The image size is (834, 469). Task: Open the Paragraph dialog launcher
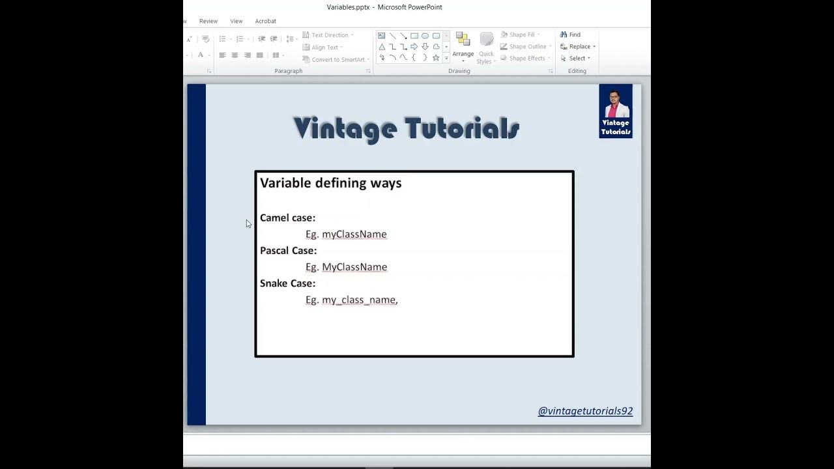[x=368, y=71]
